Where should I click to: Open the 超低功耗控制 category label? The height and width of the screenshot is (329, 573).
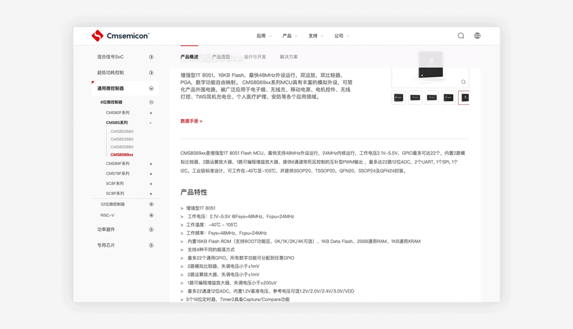coord(110,73)
